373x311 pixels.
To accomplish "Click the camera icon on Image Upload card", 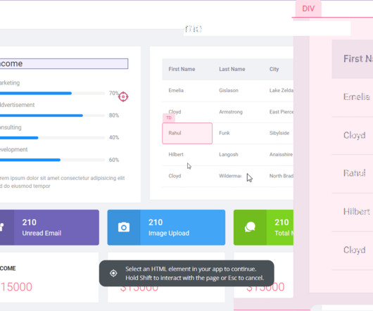I will click(x=124, y=227).
